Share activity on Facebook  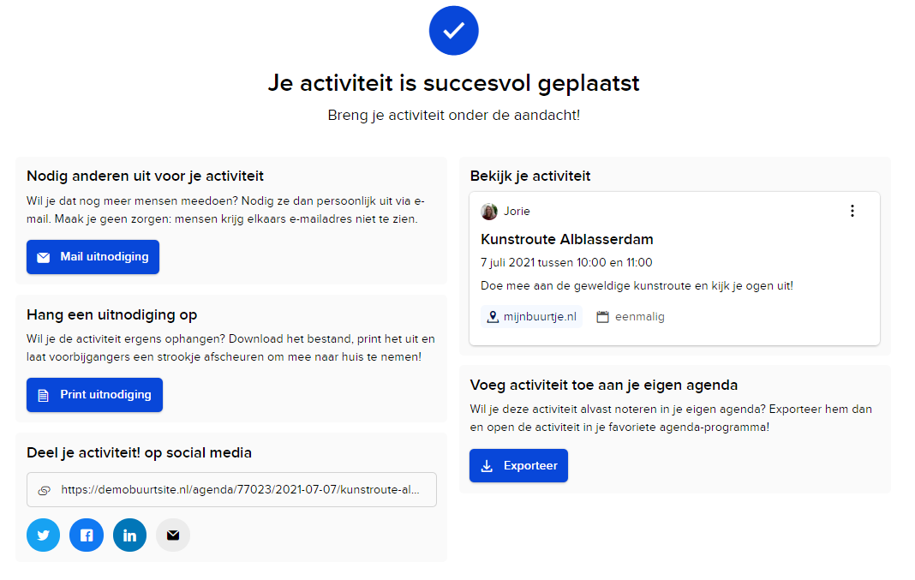point(87,535)
